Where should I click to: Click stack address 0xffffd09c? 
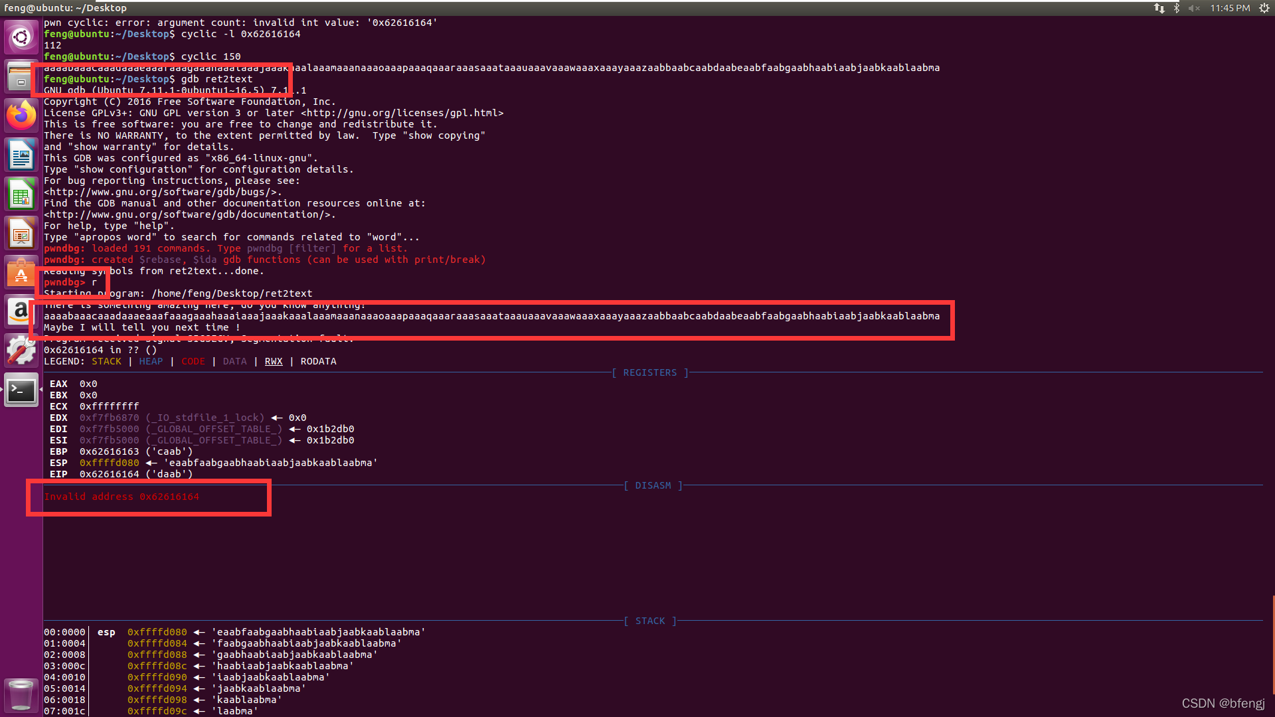click(x=157, y=711)
